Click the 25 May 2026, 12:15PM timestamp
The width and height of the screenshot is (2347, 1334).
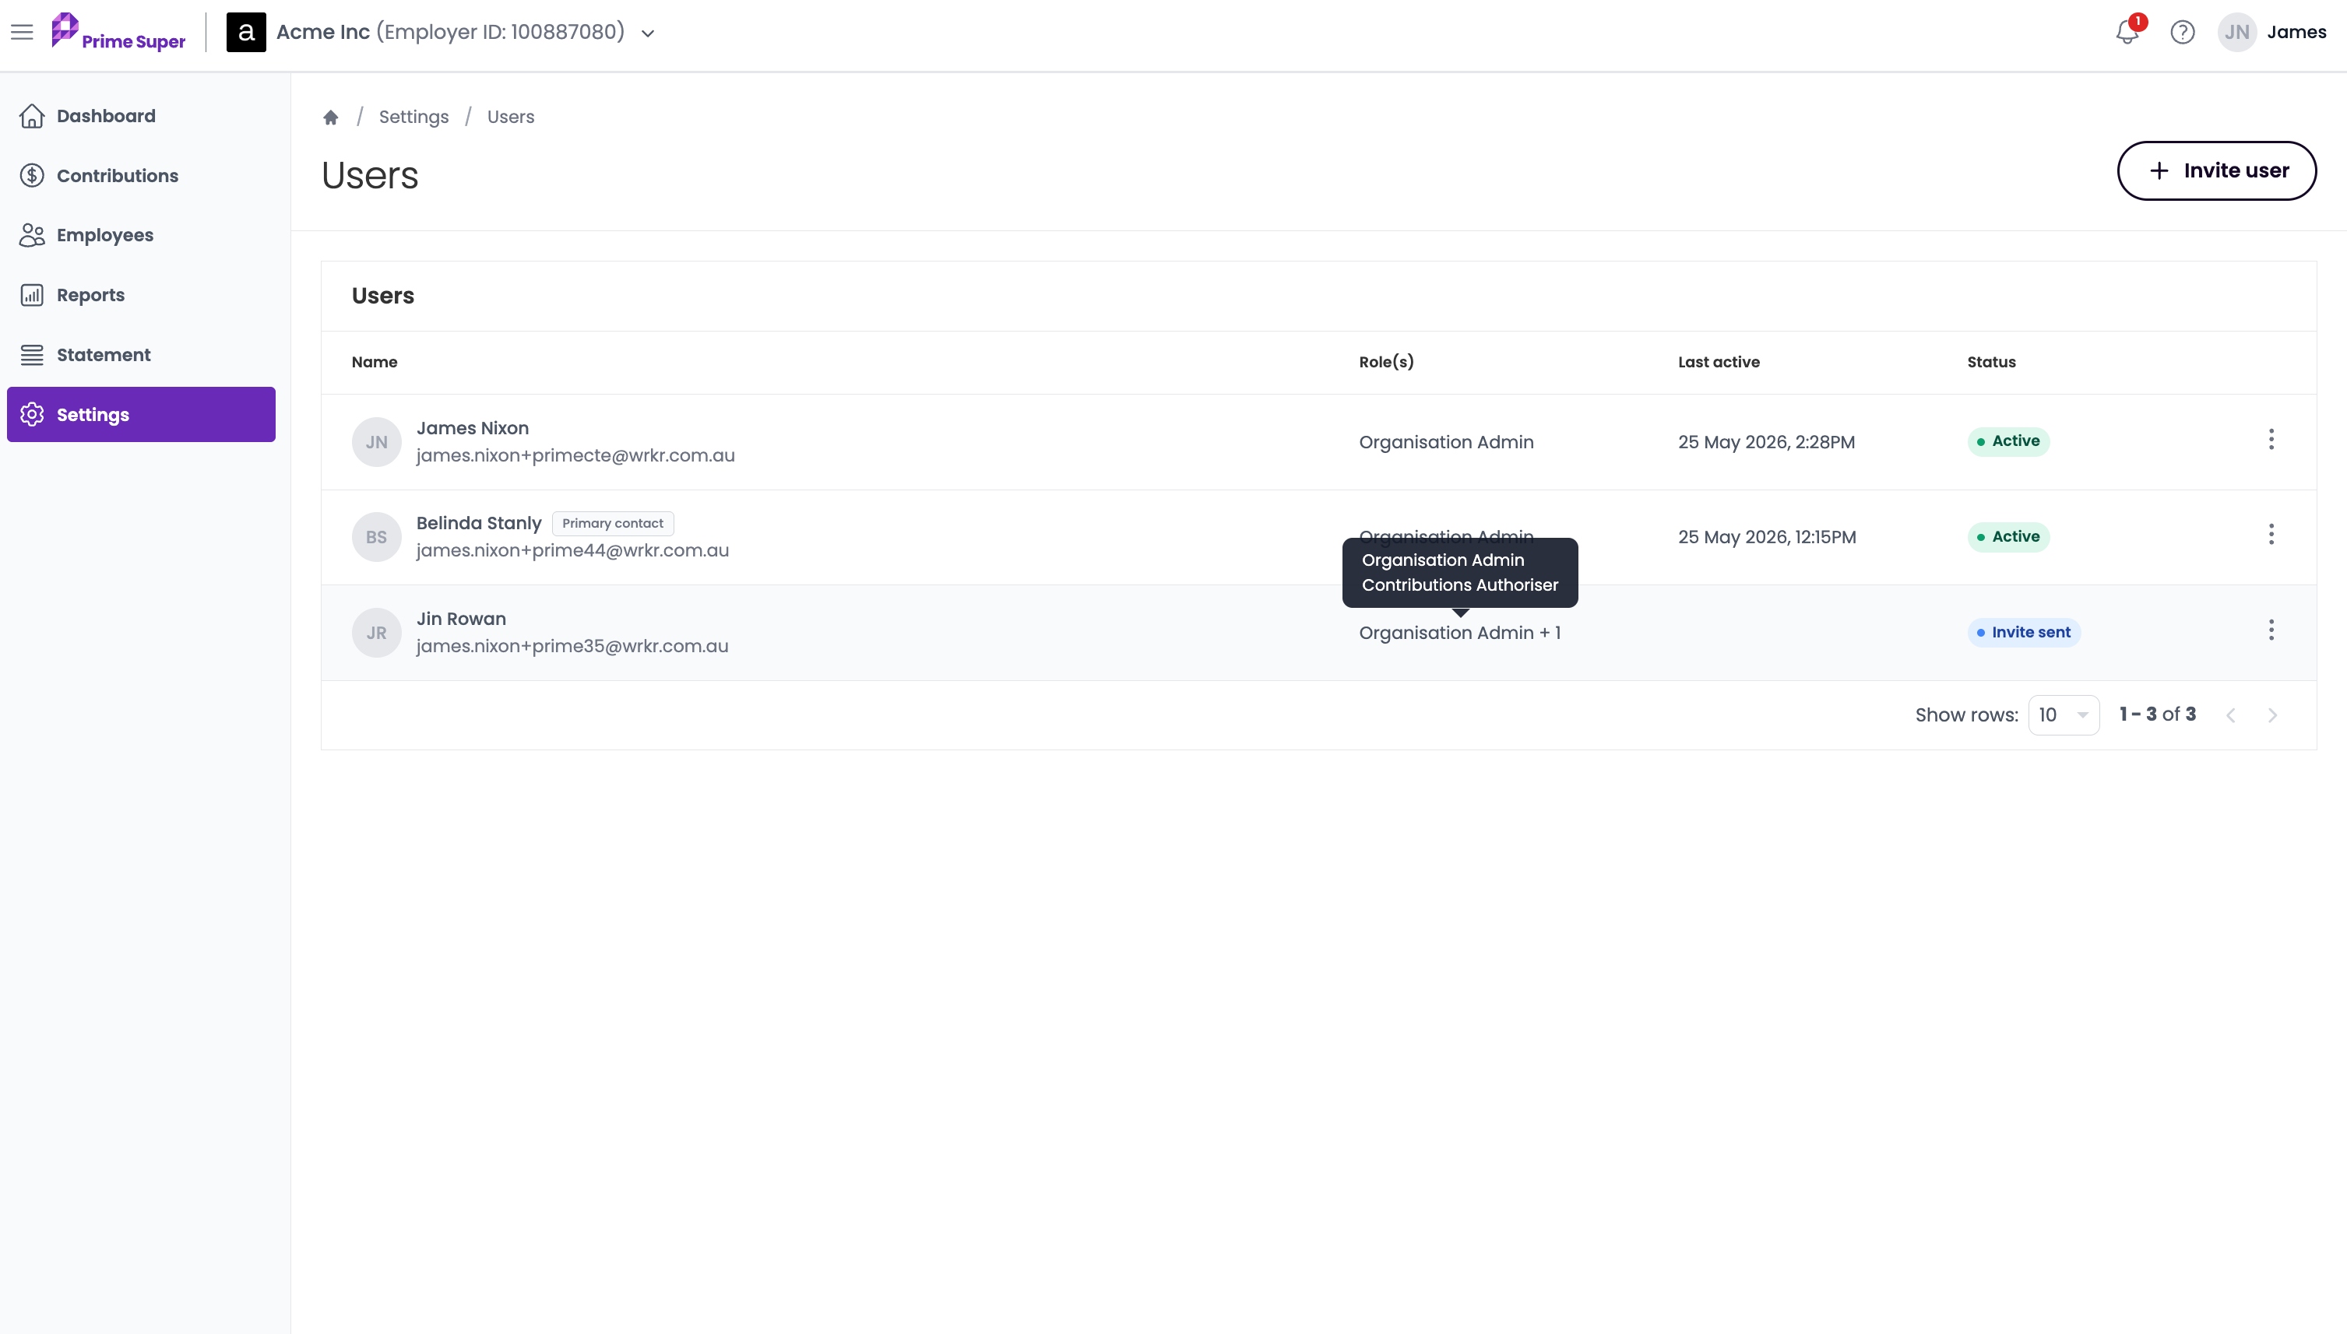coord(1766,537)
